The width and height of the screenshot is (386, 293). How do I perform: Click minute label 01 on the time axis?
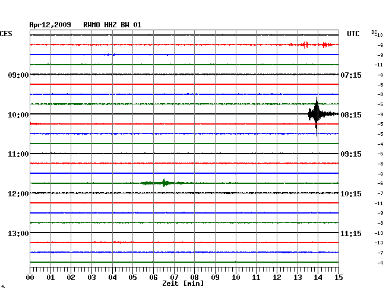(x=50, y=278)
